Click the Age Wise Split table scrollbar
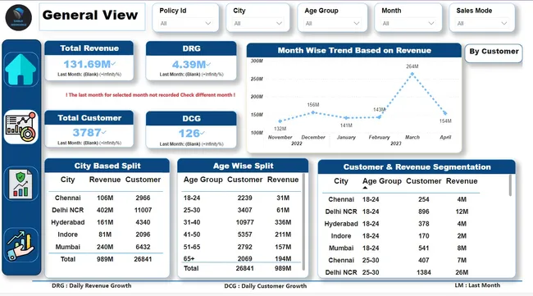The height and width of the screenshot is (296, 533). tap(303, 222)
